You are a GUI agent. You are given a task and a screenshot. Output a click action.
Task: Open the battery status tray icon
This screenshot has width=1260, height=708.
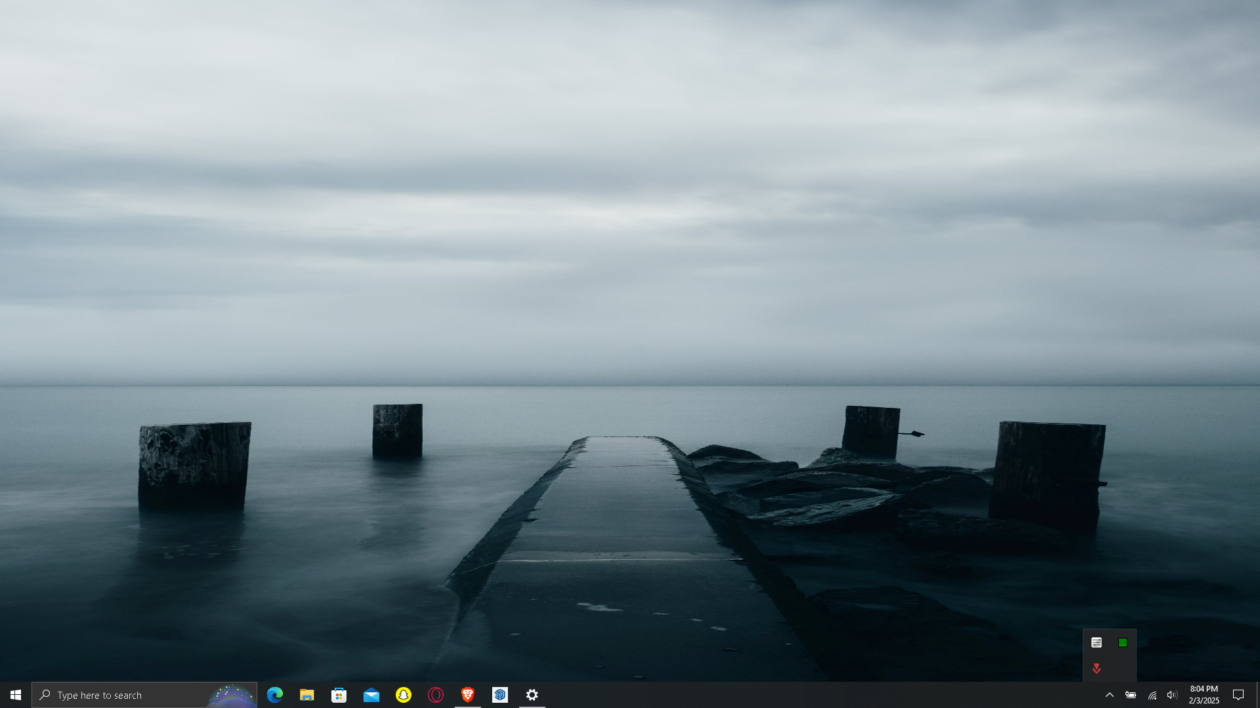pyautogui.click(x=1131, y=695)
